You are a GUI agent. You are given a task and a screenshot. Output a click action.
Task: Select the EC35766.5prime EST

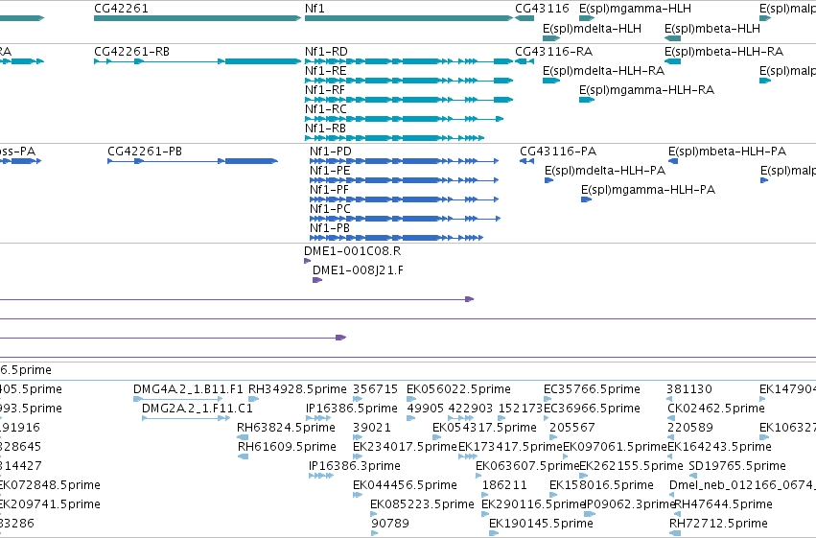[548, 399]
